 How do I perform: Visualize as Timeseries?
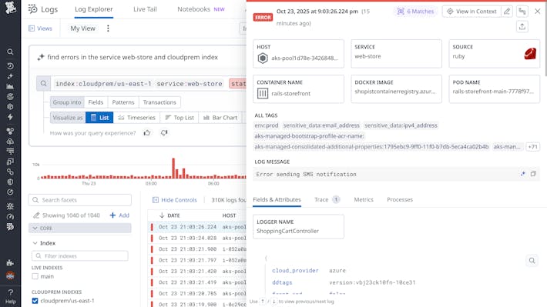[x=137, y=118]
